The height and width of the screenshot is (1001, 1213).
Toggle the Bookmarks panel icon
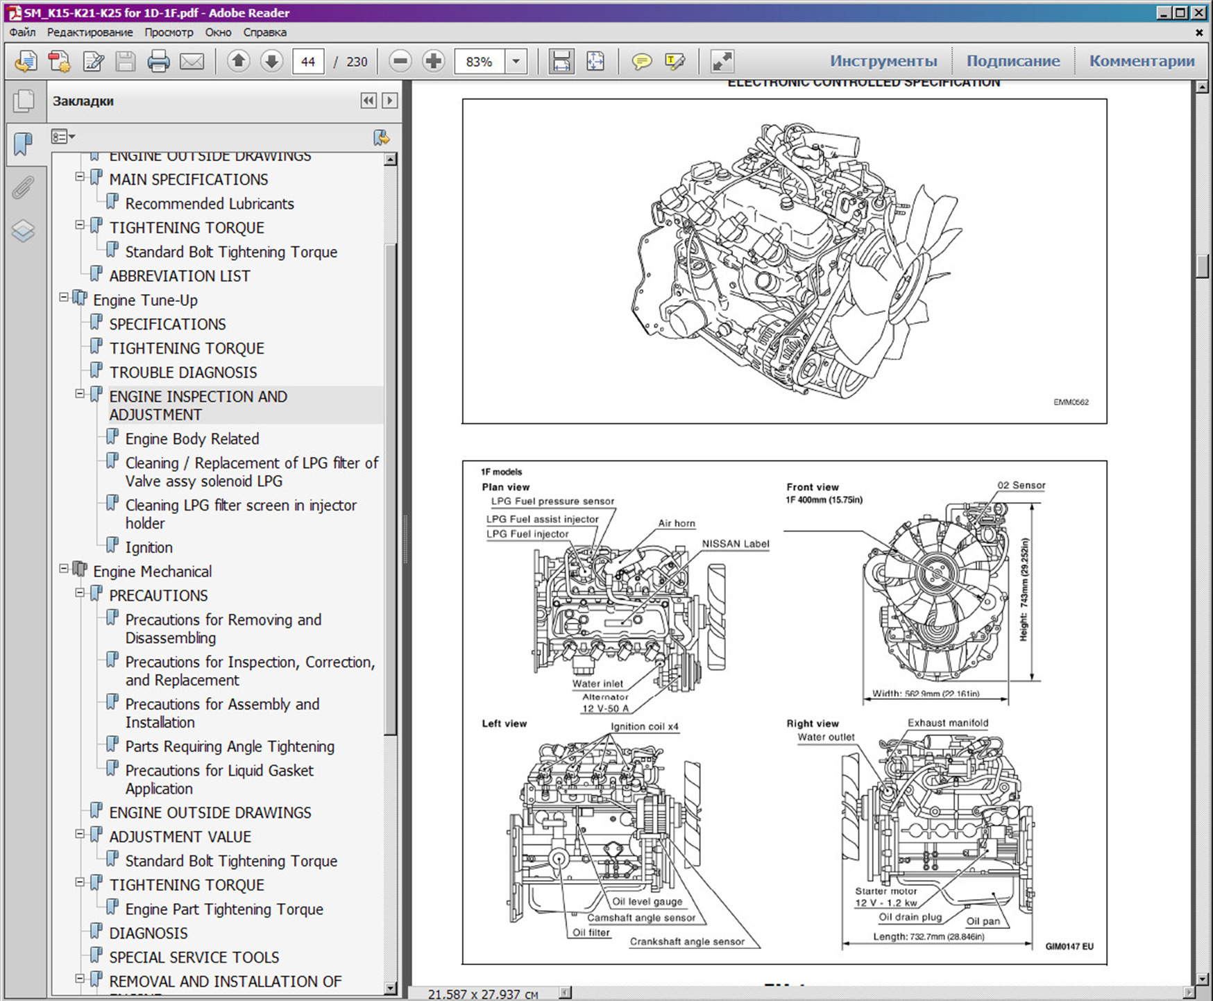23,144
